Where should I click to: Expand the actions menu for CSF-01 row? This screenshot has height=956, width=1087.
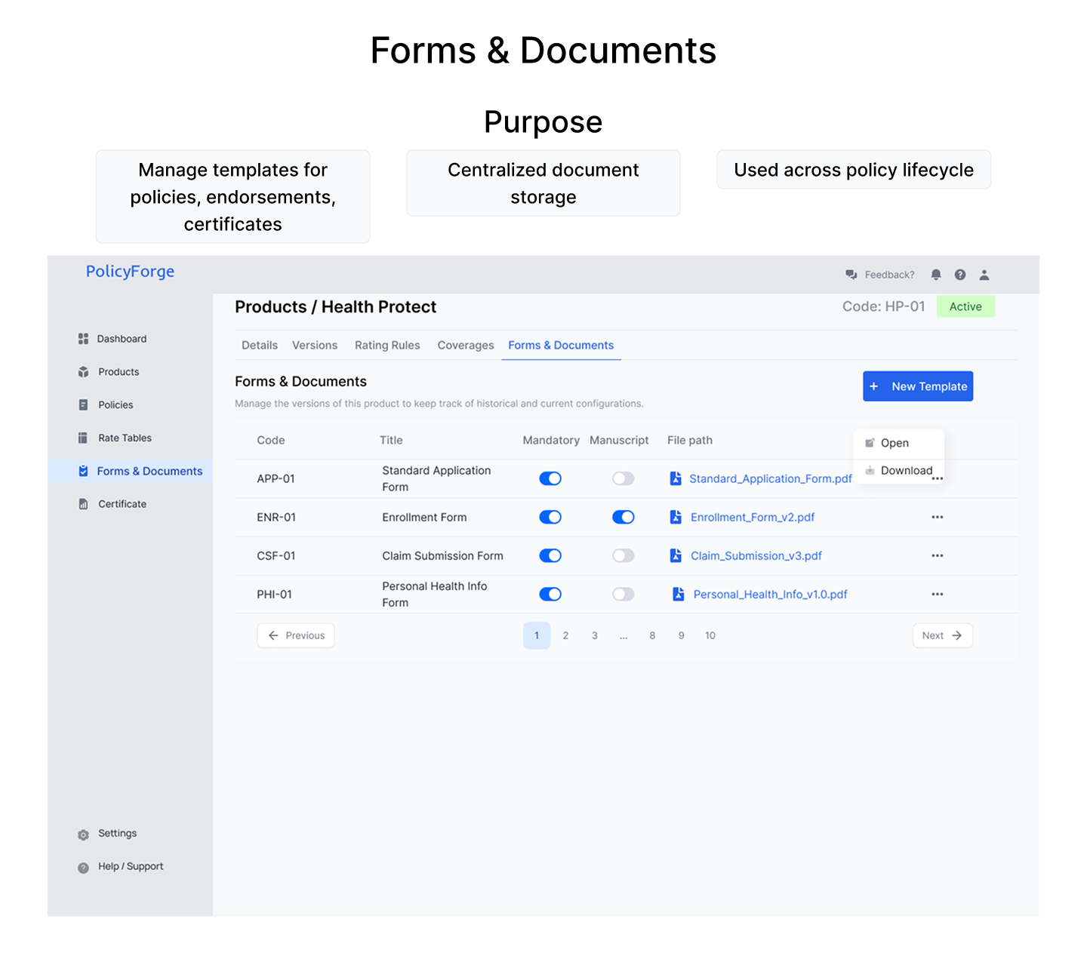coord(938,555)
